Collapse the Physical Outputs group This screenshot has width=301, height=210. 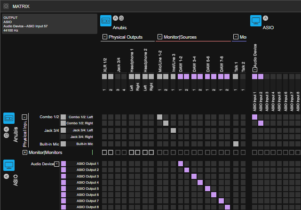tap(104, 37)
